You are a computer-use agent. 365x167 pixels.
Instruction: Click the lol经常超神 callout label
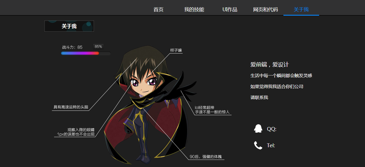[x=212, y=110]
